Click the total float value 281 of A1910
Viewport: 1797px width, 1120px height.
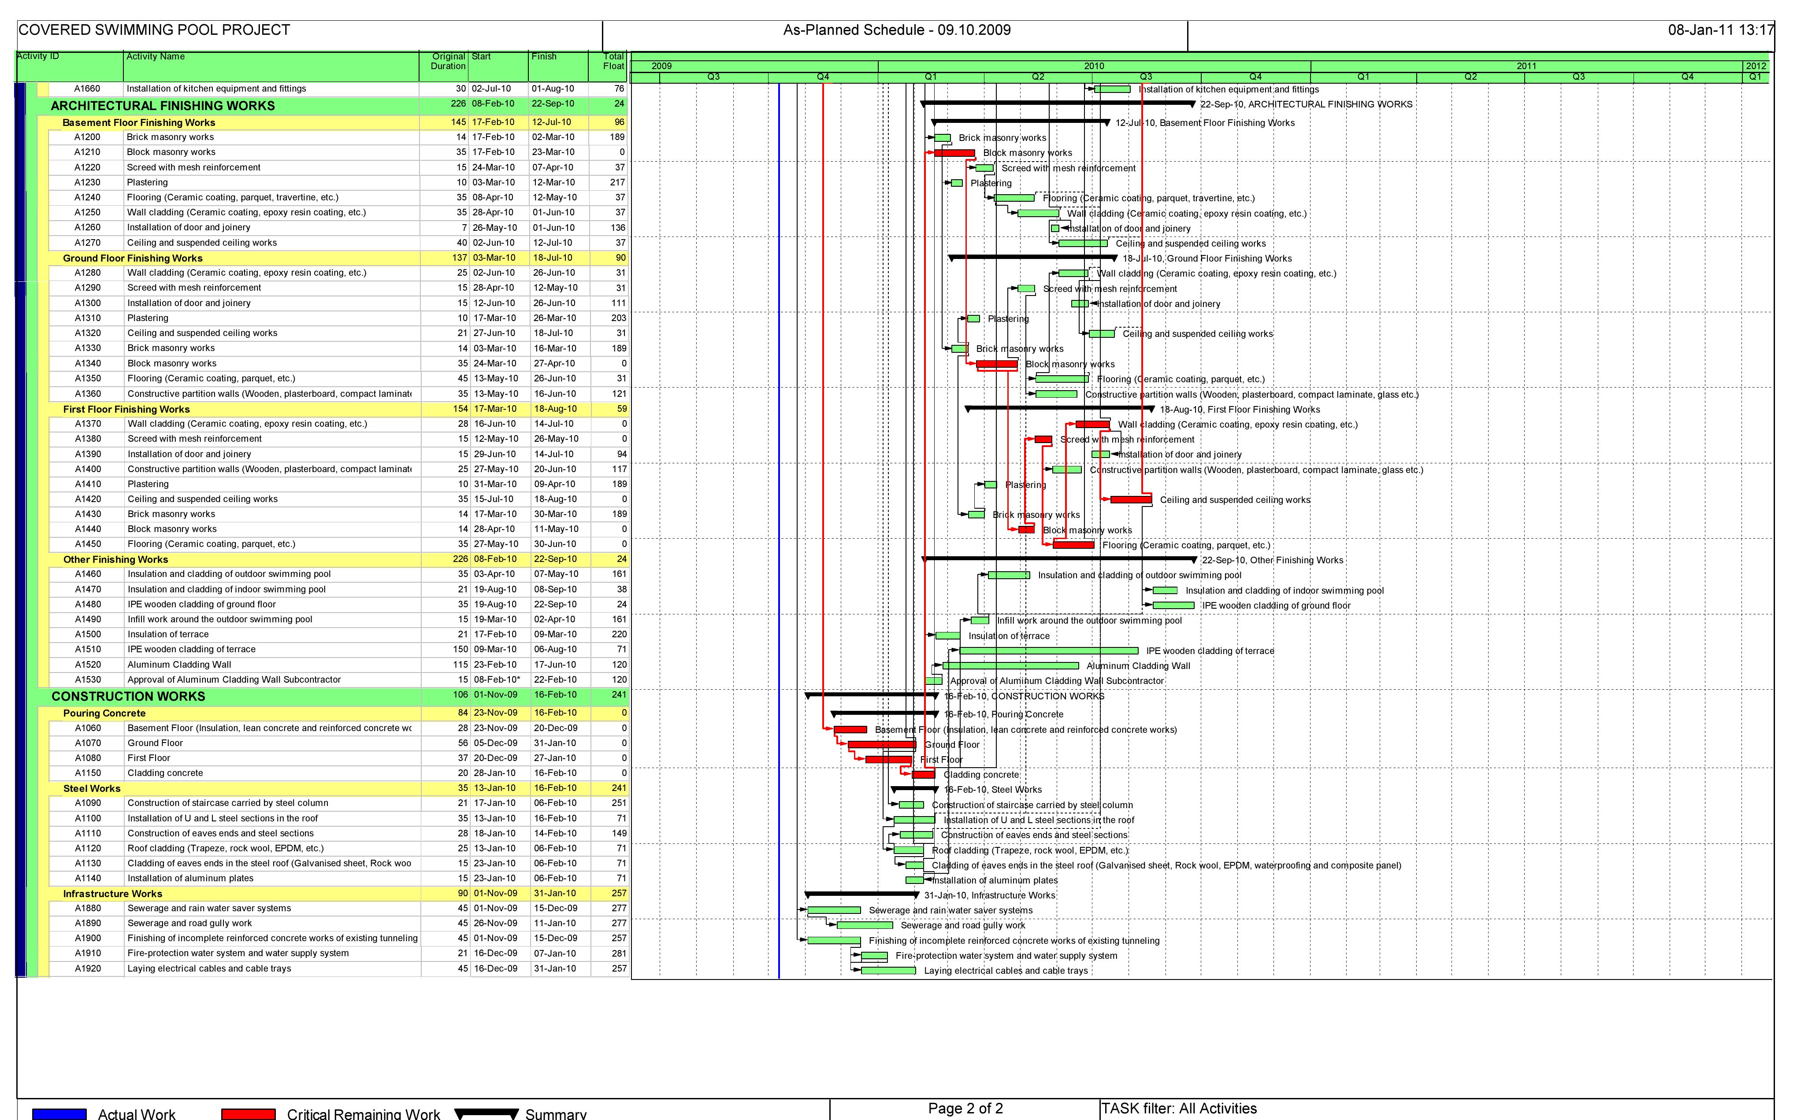(620, 954)
